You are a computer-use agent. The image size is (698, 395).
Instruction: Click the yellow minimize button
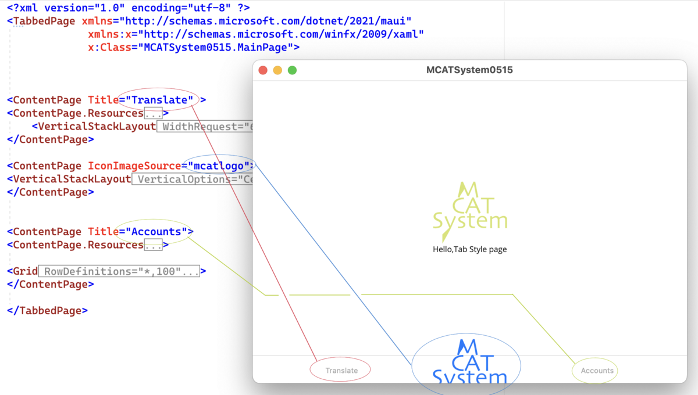point(277,70)
